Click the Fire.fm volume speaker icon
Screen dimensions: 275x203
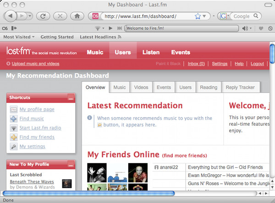click(x=245, y=28)
